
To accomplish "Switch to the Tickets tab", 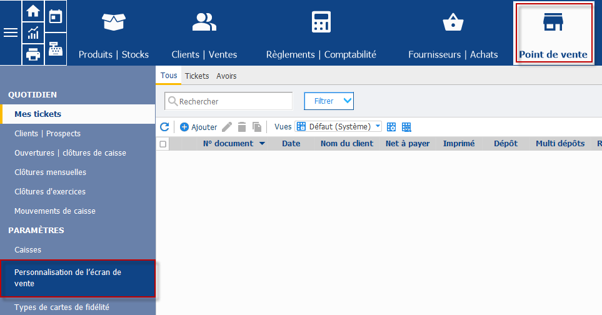I will [197, 76].
